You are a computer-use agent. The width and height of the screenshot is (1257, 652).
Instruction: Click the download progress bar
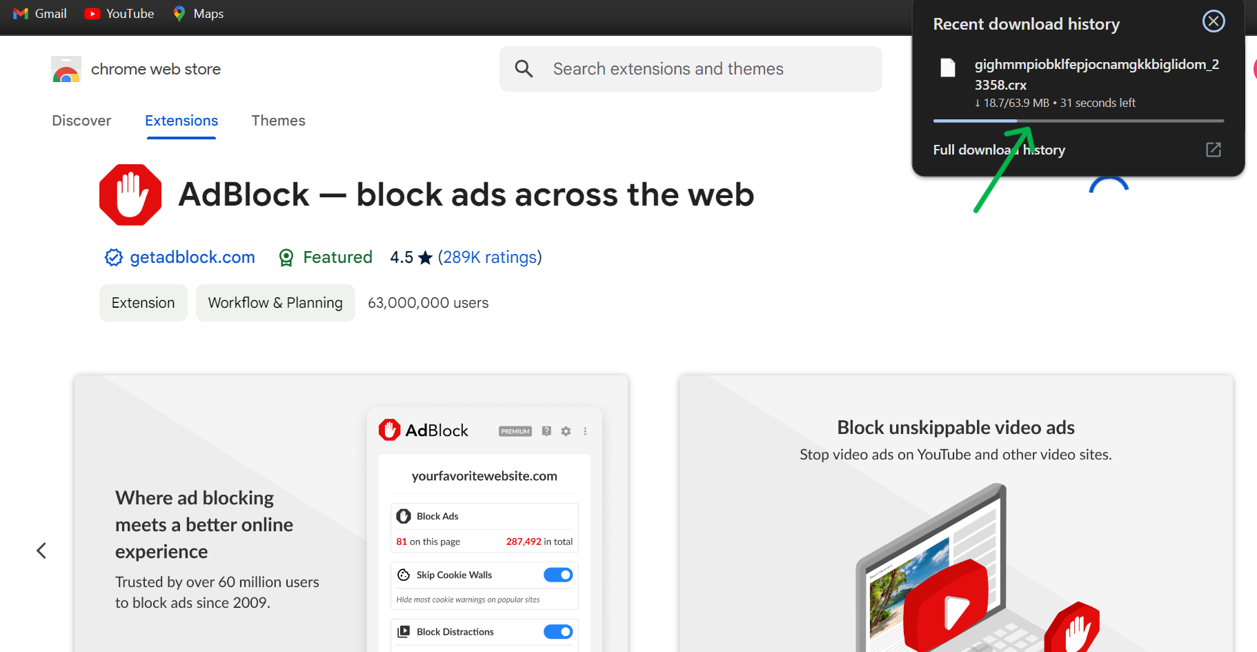(x=1078, y=121)
